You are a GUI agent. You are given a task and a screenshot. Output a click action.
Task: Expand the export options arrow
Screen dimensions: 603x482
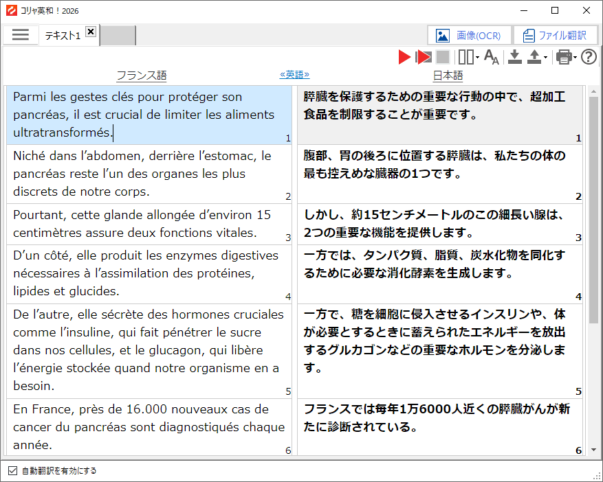[x=545, y=58]
